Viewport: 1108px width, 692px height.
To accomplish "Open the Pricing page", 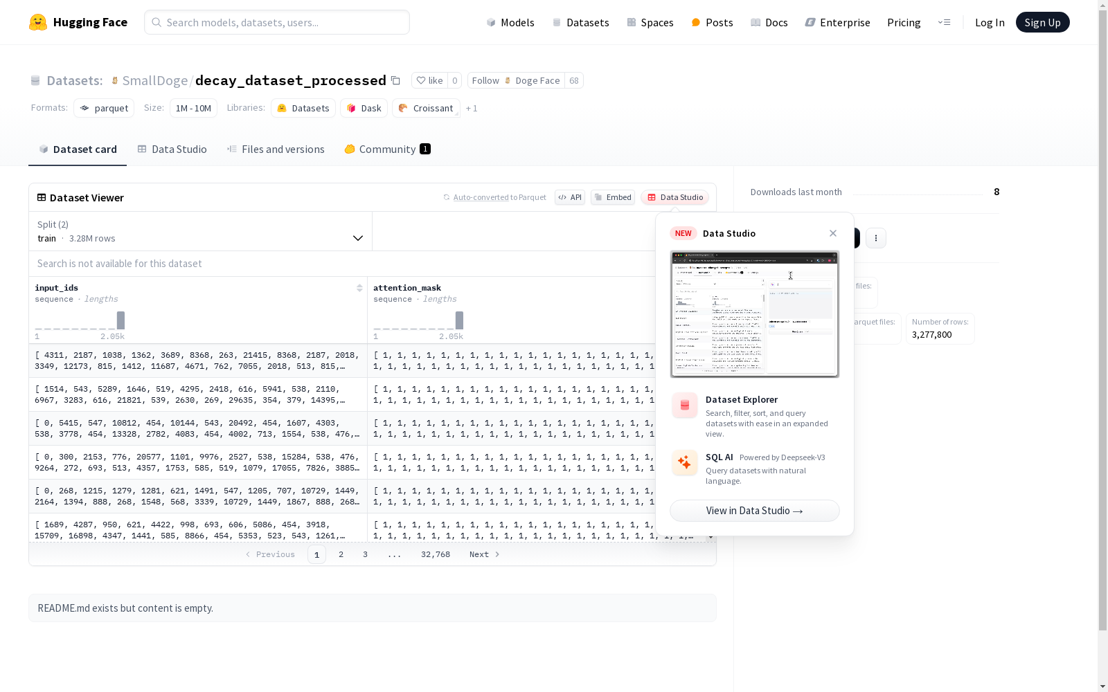I will coord(904,22).
